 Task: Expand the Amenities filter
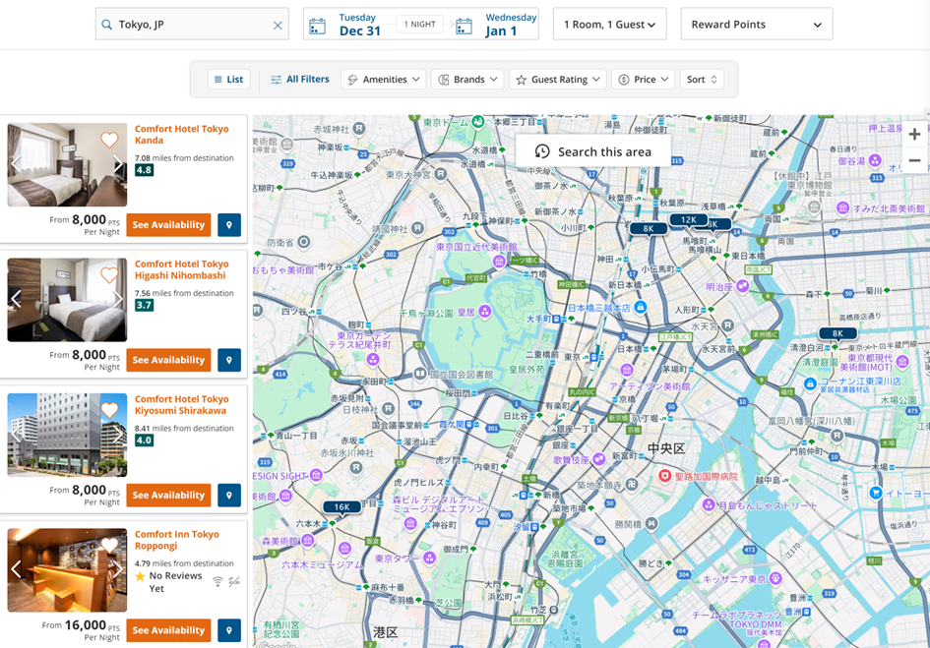(383, 80)
